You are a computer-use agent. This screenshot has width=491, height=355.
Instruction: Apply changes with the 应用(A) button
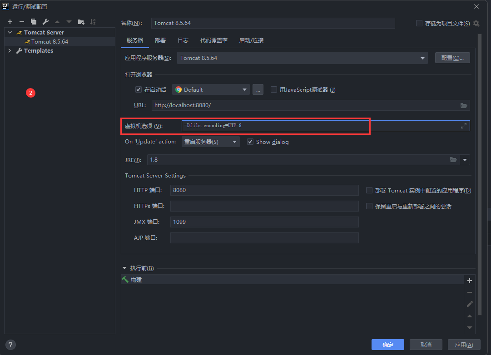pyautogui.click(x=464, y=345)
